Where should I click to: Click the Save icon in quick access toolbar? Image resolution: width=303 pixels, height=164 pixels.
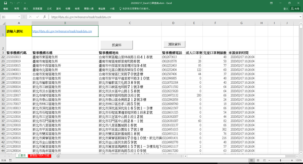5,3
